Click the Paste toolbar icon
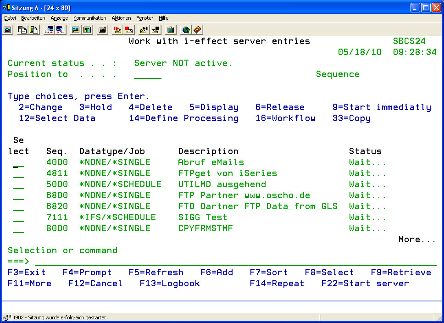The height and width of the screenshot is (323, 444). (34, 30)
